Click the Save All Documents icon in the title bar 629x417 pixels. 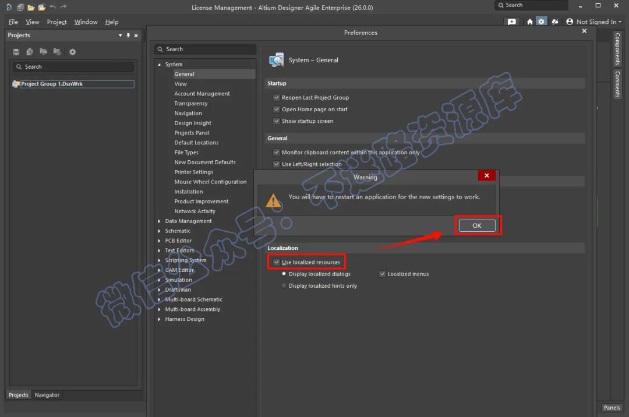[20, 7]
